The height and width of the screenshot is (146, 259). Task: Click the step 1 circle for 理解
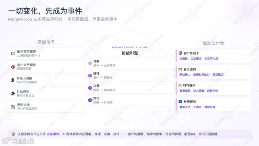tap(90, 63)
